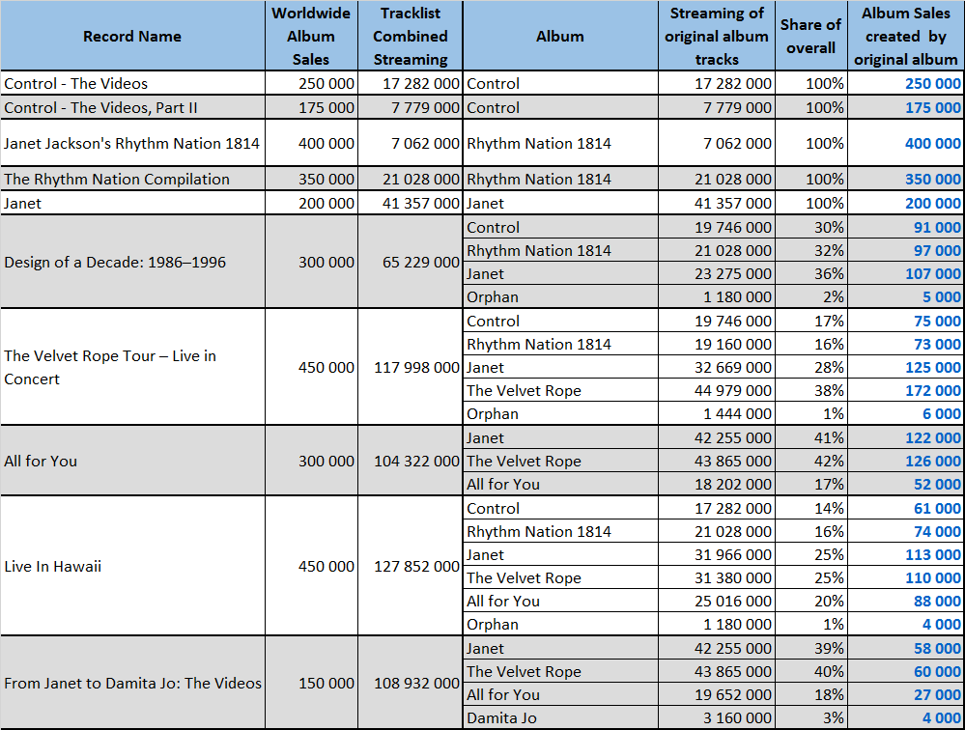
Task: Click Control - The Videos, Part II cell
Action: 132,107
